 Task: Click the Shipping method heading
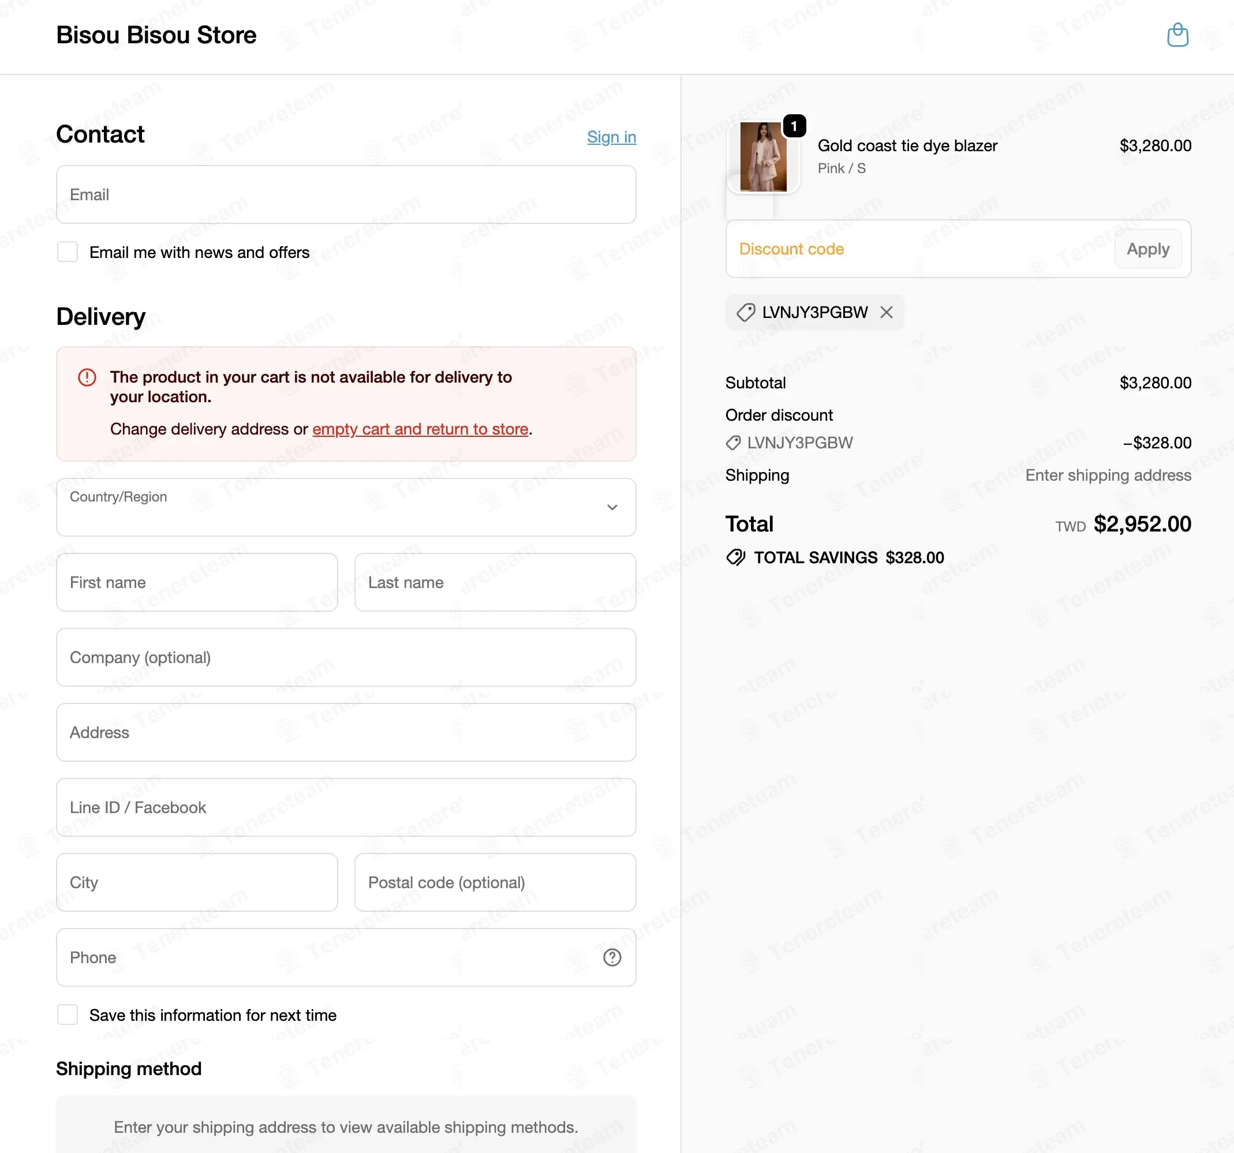[x=129, y=1069]
